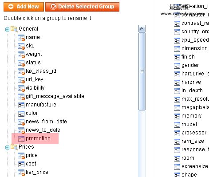The width and height of the screenshot is (209, 177).
Task: Click the status attribute icon
Action: click(21, 63)
